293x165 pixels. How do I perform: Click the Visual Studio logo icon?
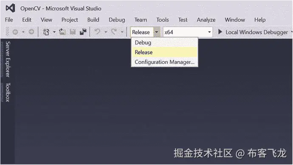pos(10,8)
